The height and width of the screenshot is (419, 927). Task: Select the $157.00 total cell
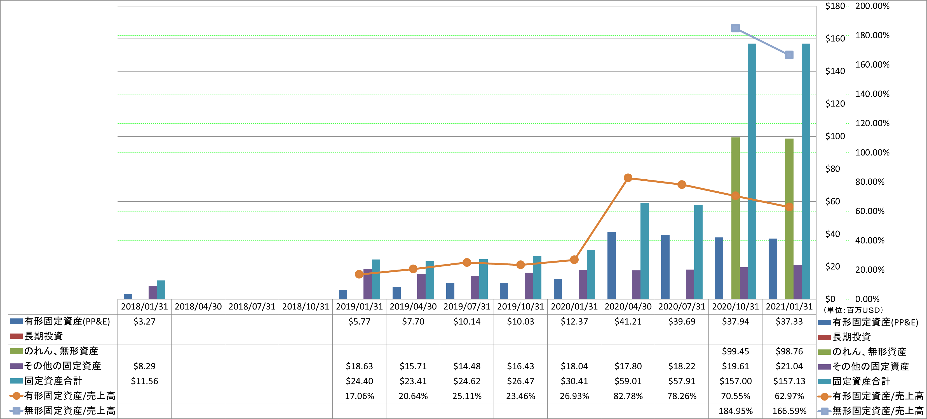coord(736,381)
